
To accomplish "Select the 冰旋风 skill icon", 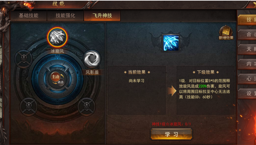I will click(57, 37).
